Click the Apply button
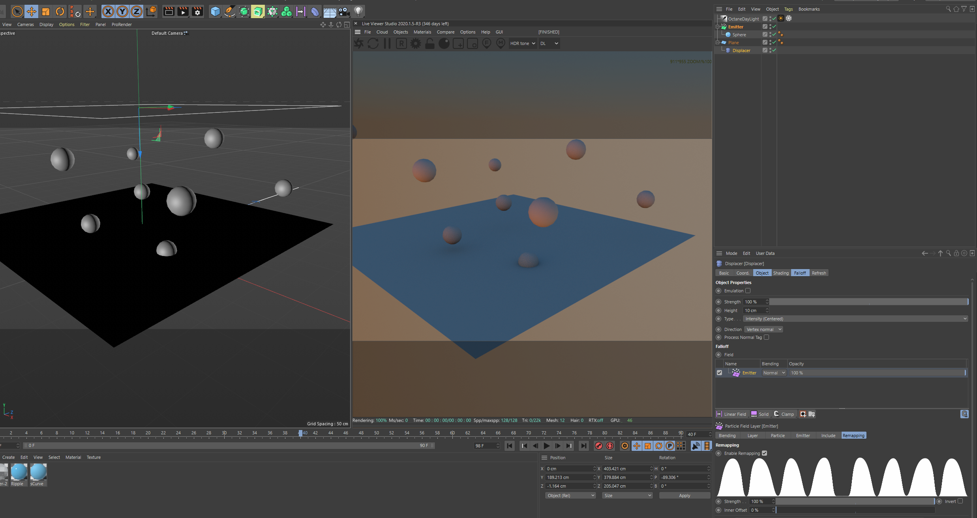The height and width of the screenshot is (518, 977). click(x=684, y=496)
